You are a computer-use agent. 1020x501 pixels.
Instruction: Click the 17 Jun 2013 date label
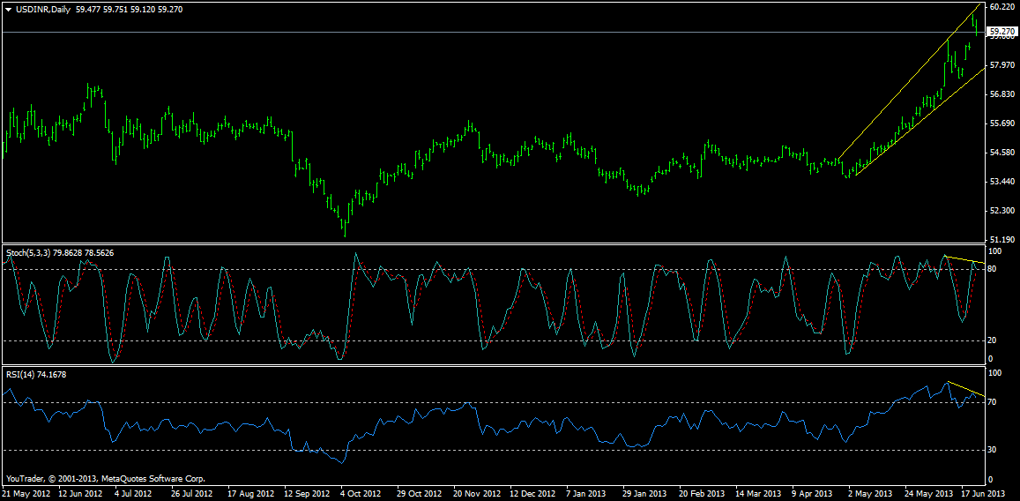tap(984, 494)
